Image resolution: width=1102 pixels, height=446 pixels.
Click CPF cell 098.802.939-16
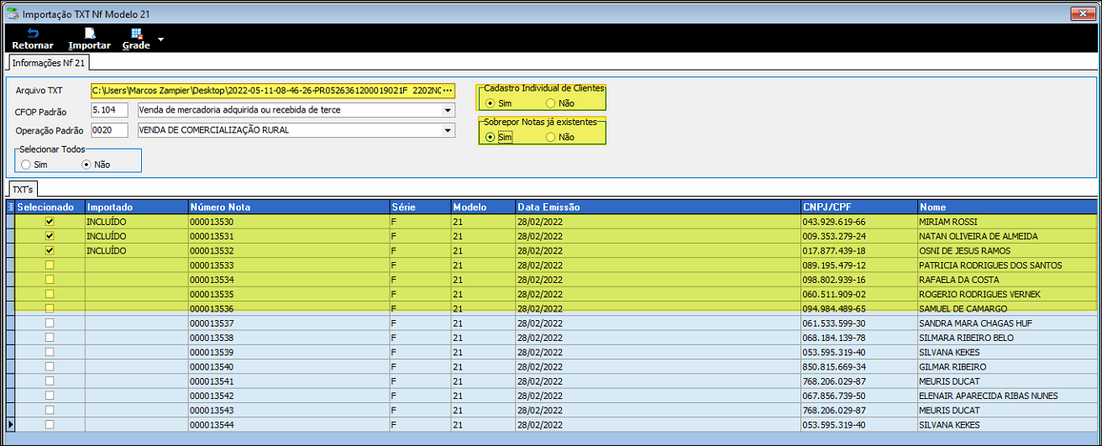point(858,280)
